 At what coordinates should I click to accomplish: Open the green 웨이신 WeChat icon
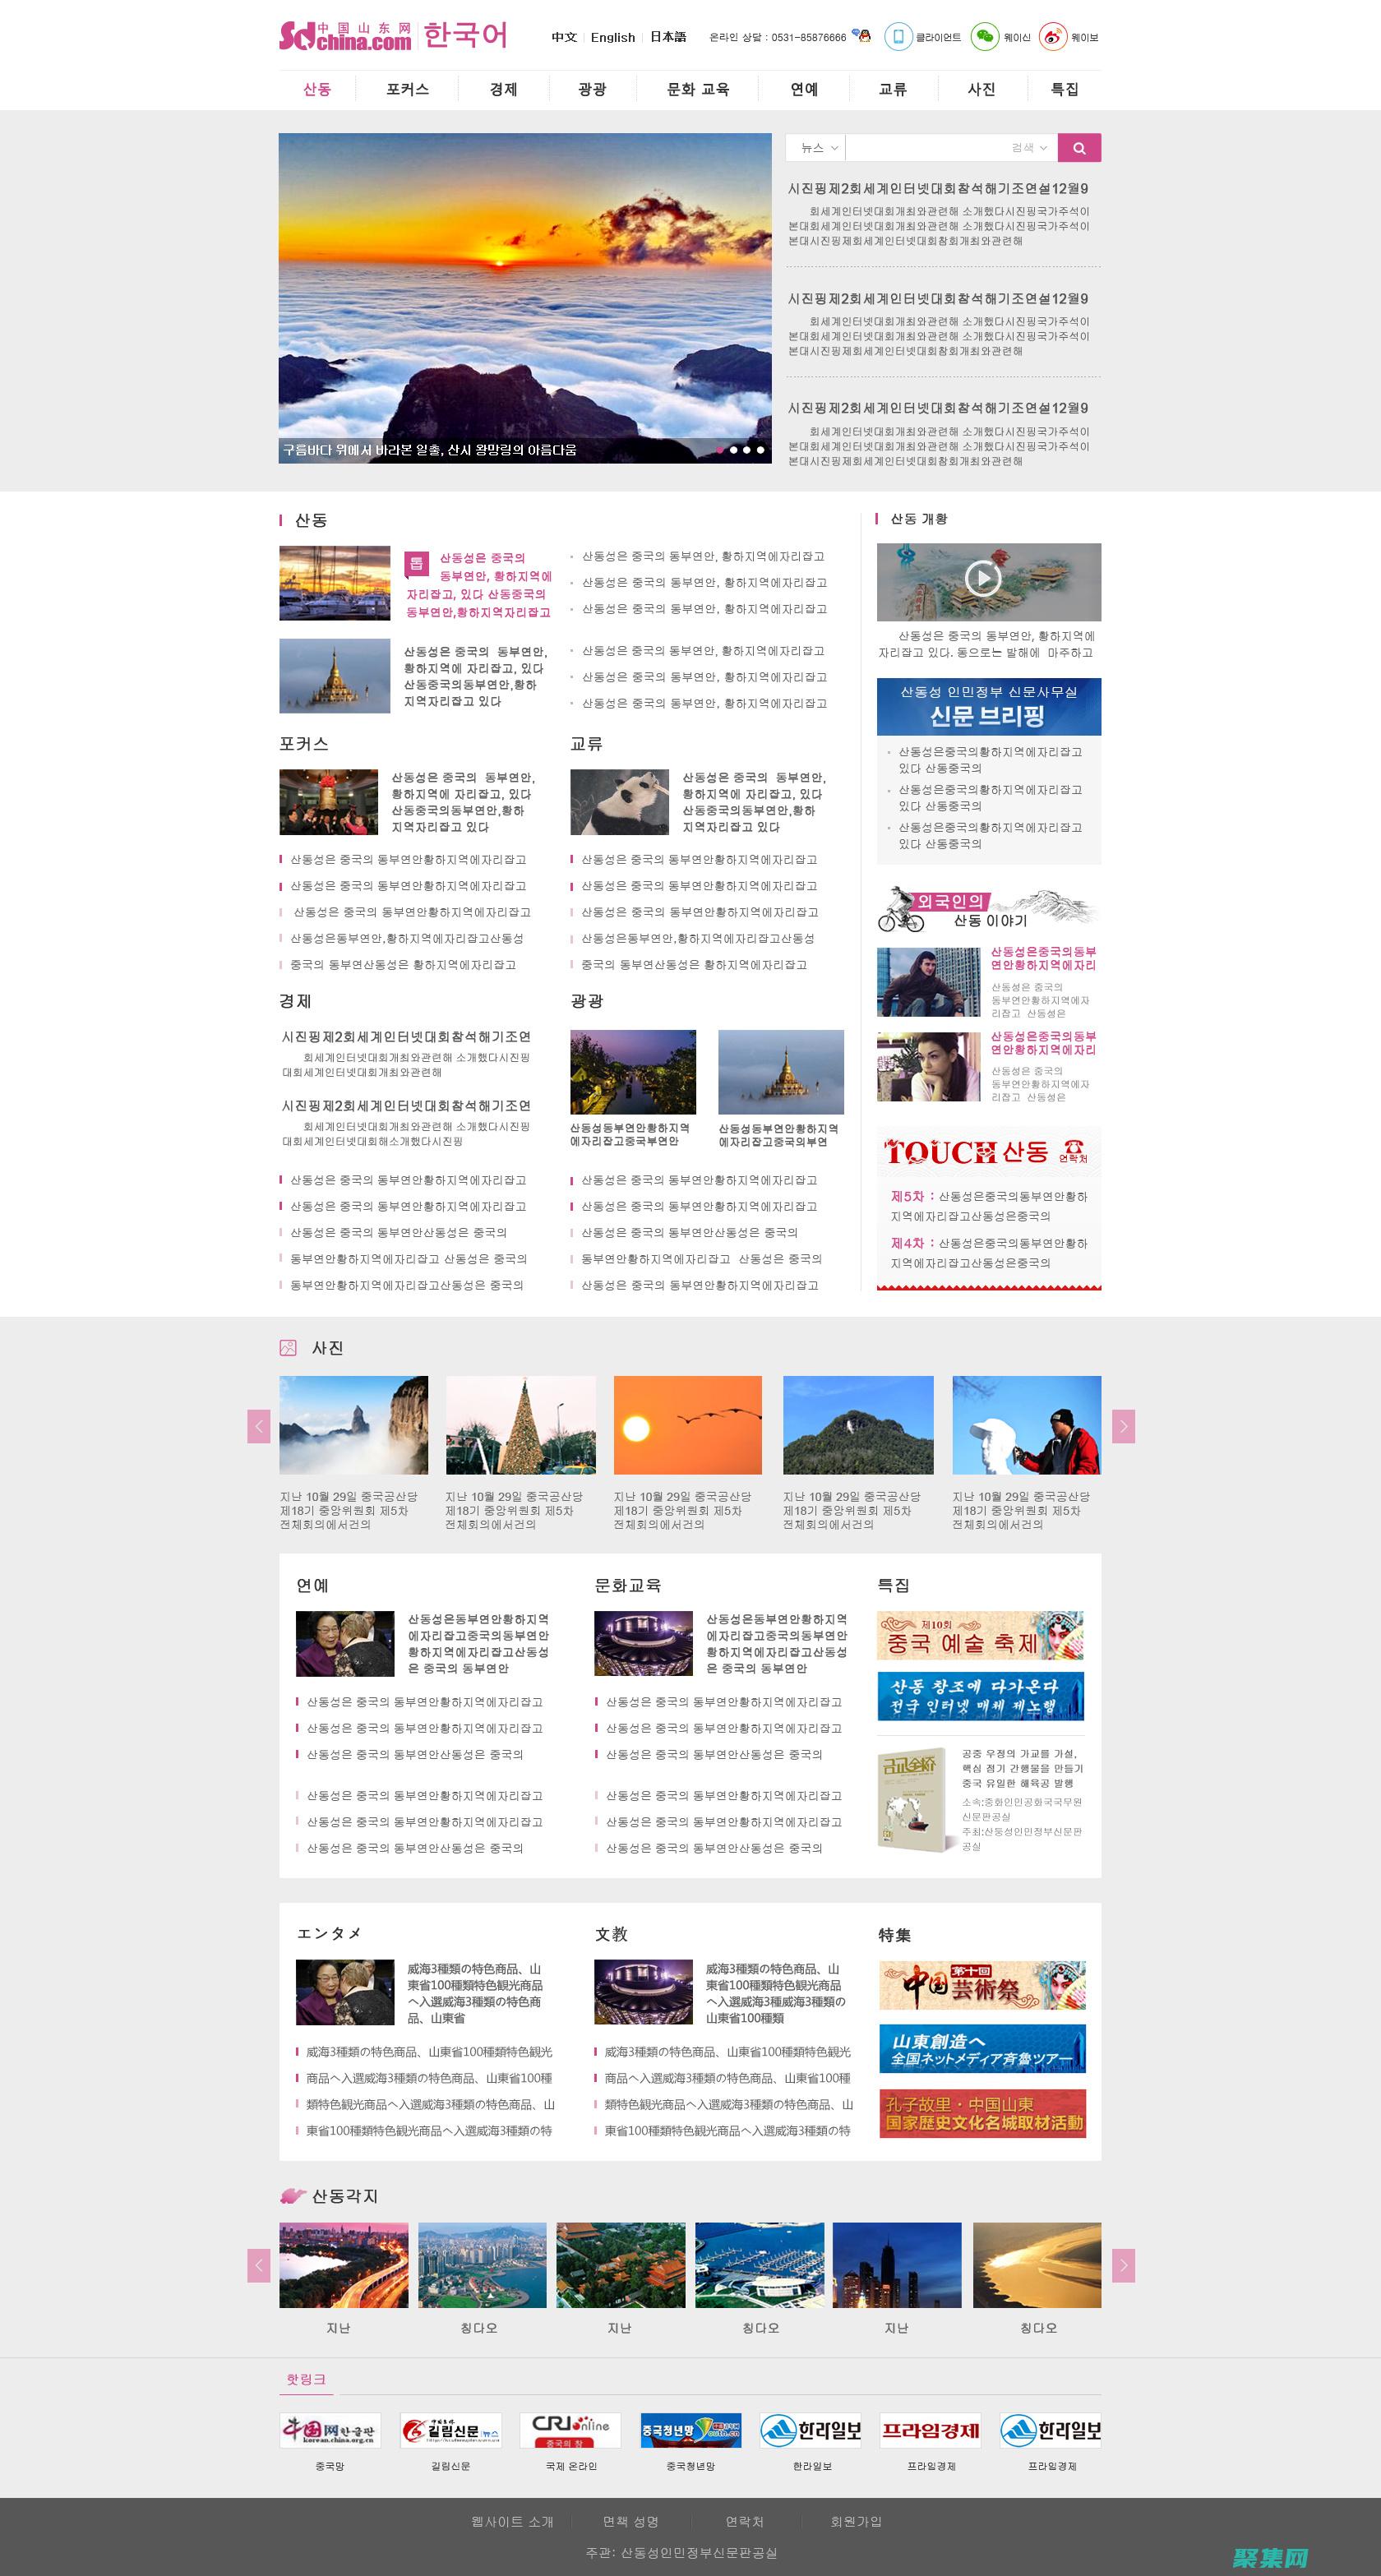tap(984, 37)
